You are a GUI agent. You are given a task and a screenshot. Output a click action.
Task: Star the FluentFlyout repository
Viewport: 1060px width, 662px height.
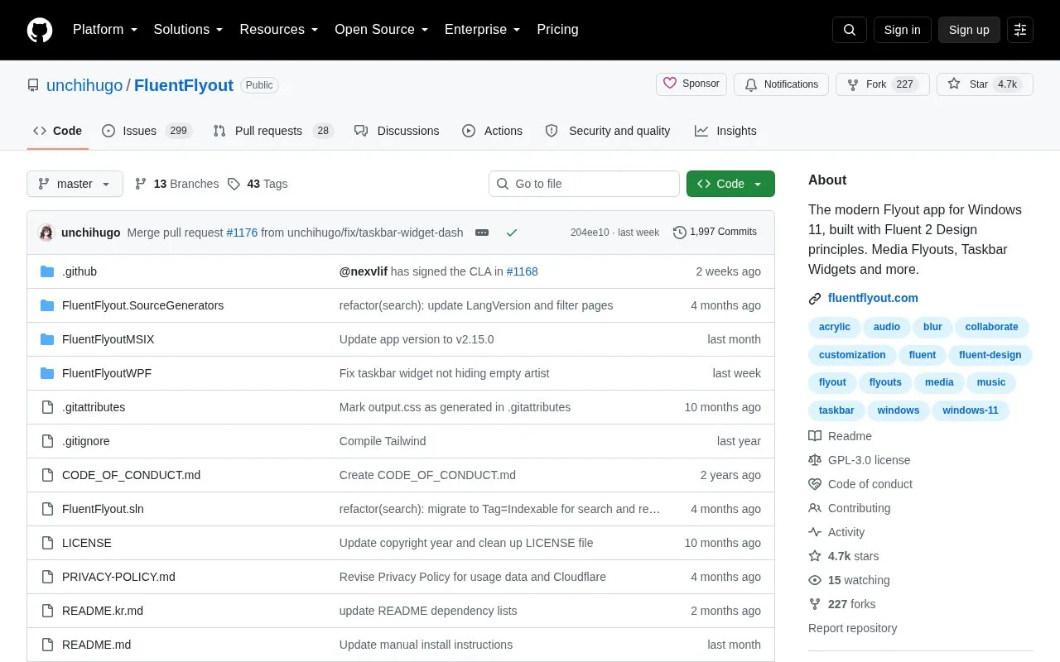[985, 84]
